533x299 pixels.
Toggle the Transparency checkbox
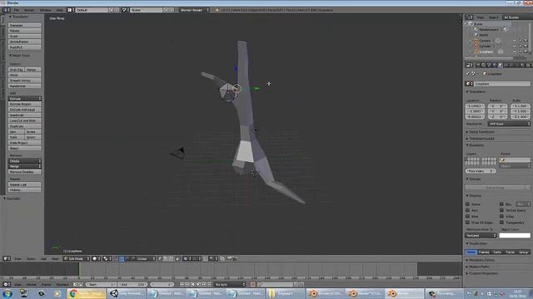coord(501,223)
